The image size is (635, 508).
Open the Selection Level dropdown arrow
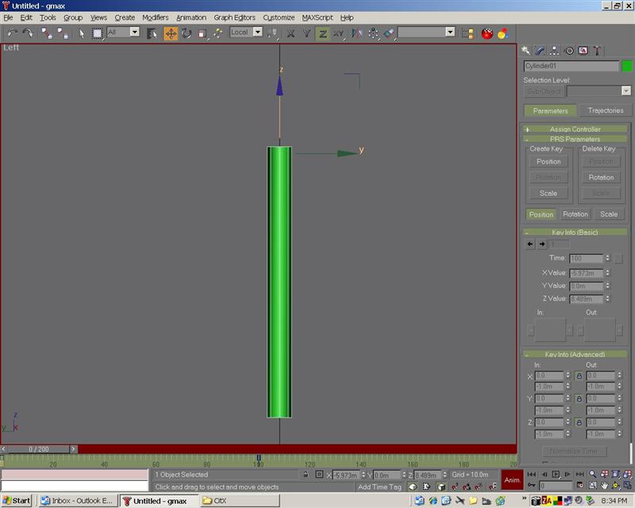pyautogui.click(x=626, y=91)
